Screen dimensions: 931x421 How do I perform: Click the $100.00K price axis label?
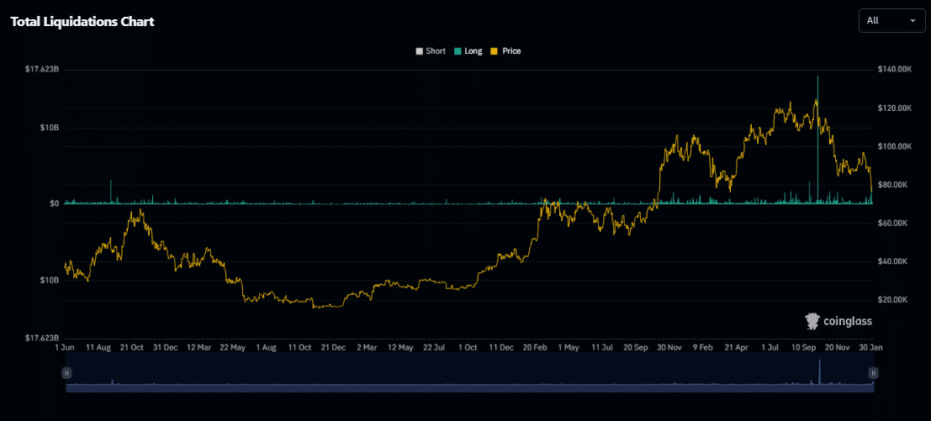894,146
